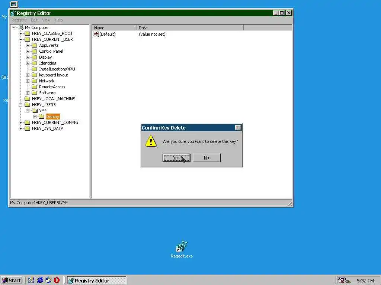Confirm key deletion with Yes
This screenshot has height=285, width=381.
coord(176,158)
